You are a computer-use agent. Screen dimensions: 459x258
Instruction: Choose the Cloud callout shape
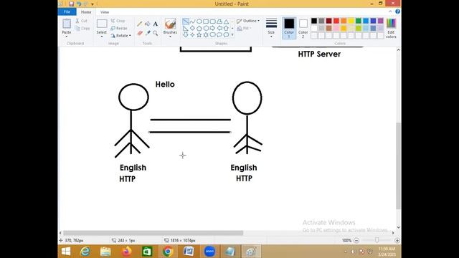[x=226, y=35]
